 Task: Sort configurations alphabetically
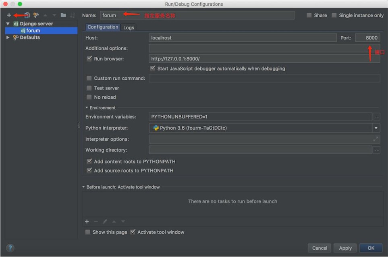point(73,15)
